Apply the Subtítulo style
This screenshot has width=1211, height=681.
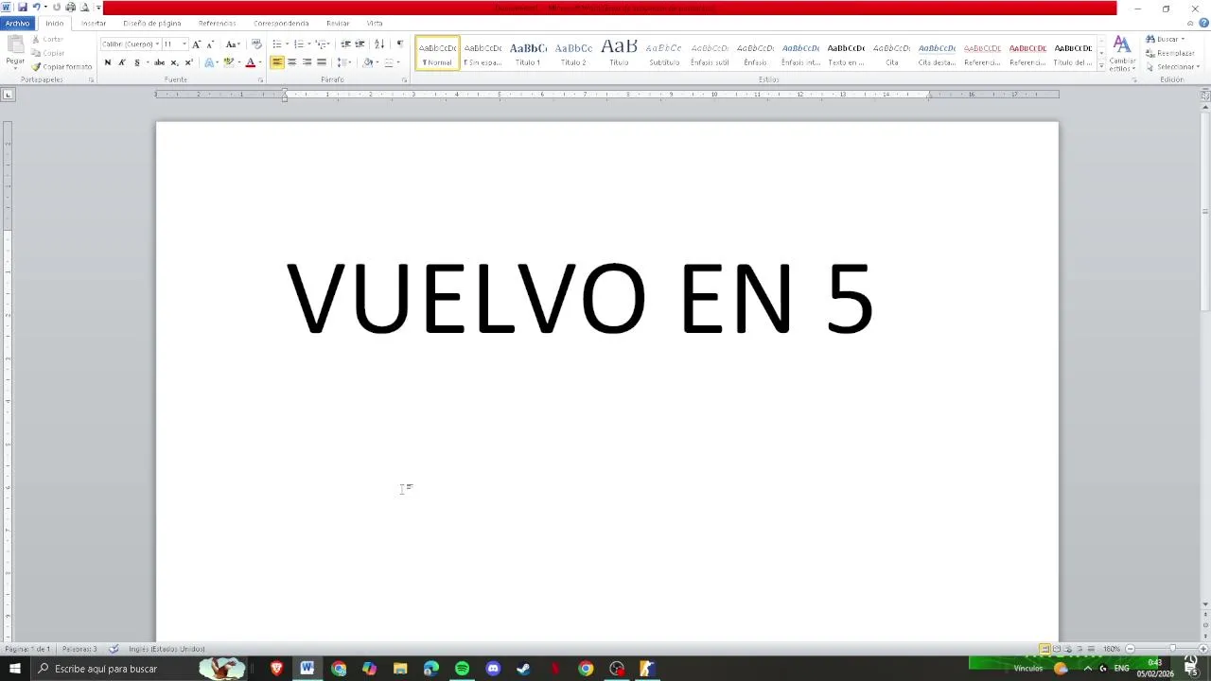point(664,53)
